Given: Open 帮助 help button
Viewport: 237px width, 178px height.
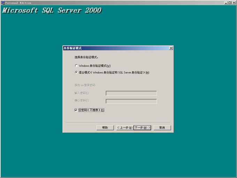Looking at the screenshot, I should pos(105,128).
